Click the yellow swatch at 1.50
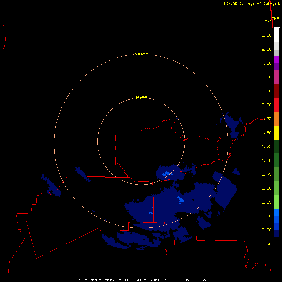Screen dimensions: 282x282 (x=277, y=133)
